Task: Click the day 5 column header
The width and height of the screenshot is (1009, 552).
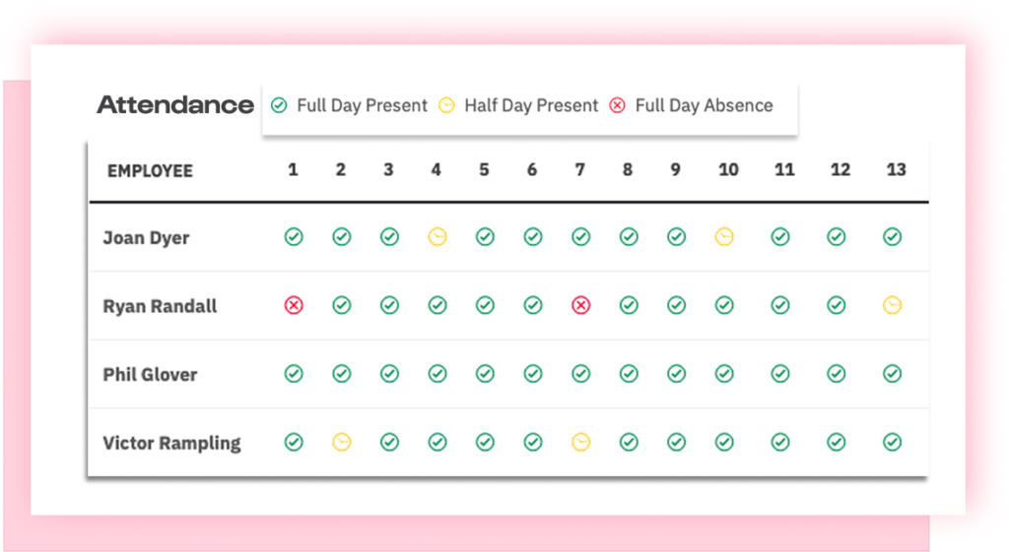Action: click(484, 169)
